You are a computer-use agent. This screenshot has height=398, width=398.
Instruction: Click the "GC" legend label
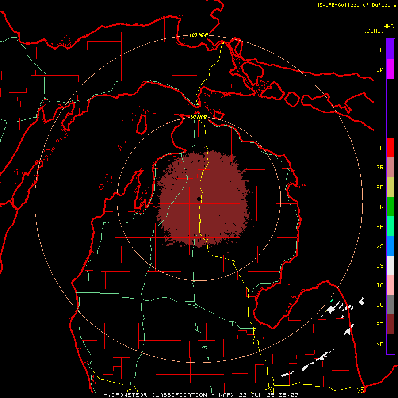(379, 305)
